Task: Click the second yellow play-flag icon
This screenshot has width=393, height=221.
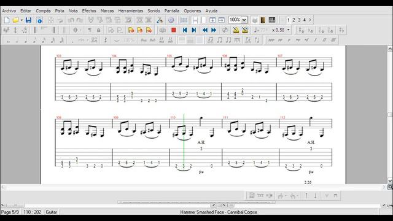Action: [140, 30]
